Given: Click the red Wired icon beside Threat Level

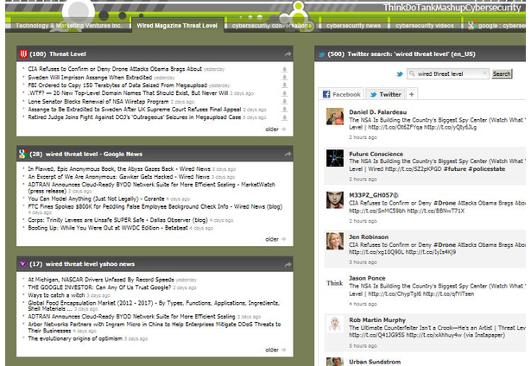Looking at the screenshot, I should coord(23,54).
